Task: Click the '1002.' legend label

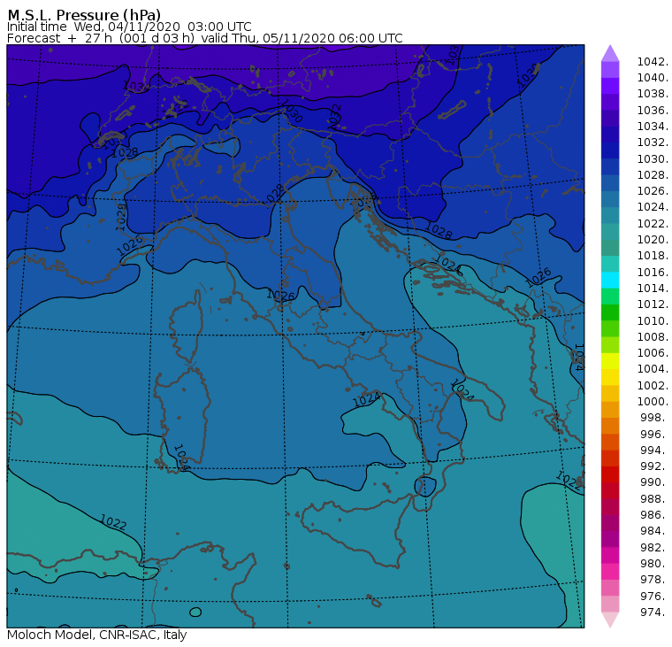Action: coord(653,385)
